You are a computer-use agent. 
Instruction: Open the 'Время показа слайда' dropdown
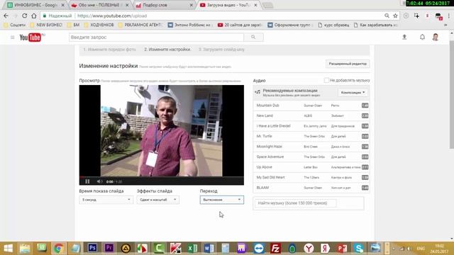106,200
